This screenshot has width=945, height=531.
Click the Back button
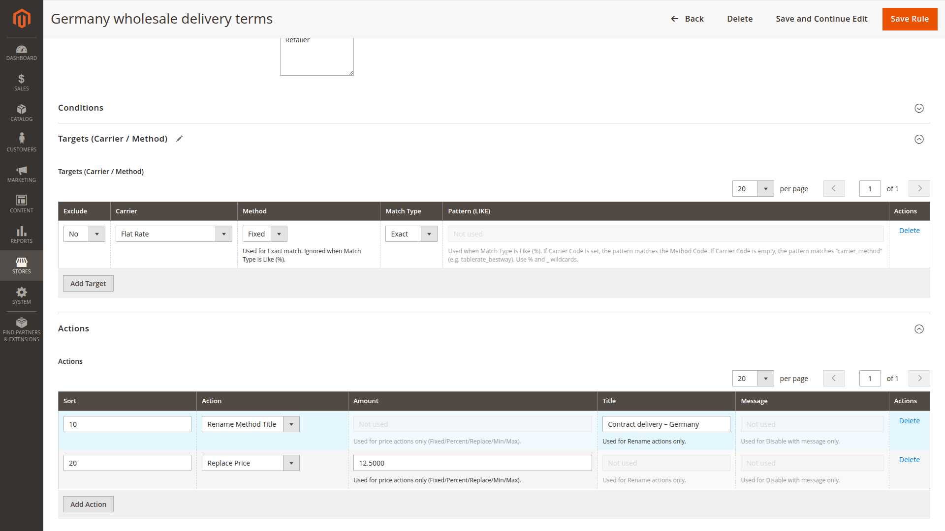pos(687,19)
